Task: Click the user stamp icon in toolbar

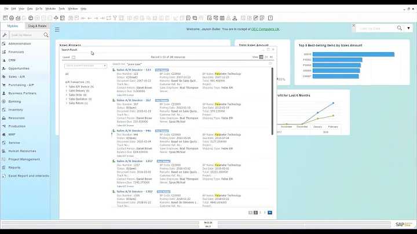Action: point(235,18)
